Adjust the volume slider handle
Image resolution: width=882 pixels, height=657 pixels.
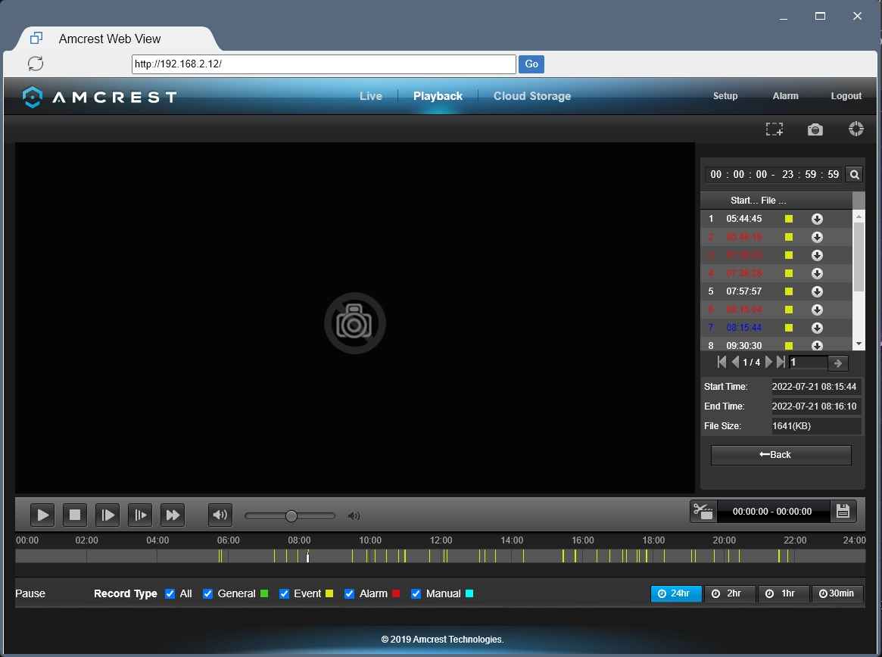291,515
